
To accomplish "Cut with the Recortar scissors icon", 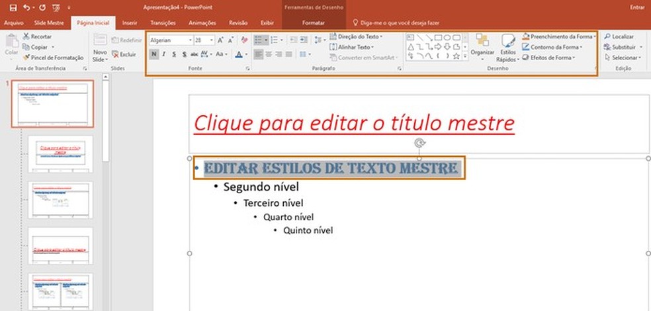I will point(26,36).
